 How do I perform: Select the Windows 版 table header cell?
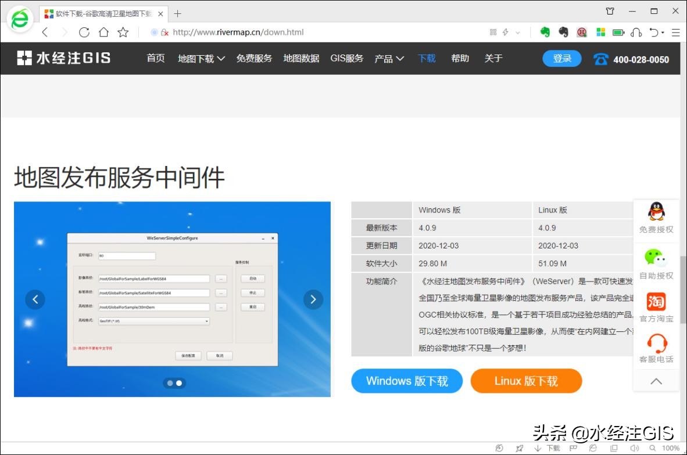pyautogui.click(x=472, y=210)
